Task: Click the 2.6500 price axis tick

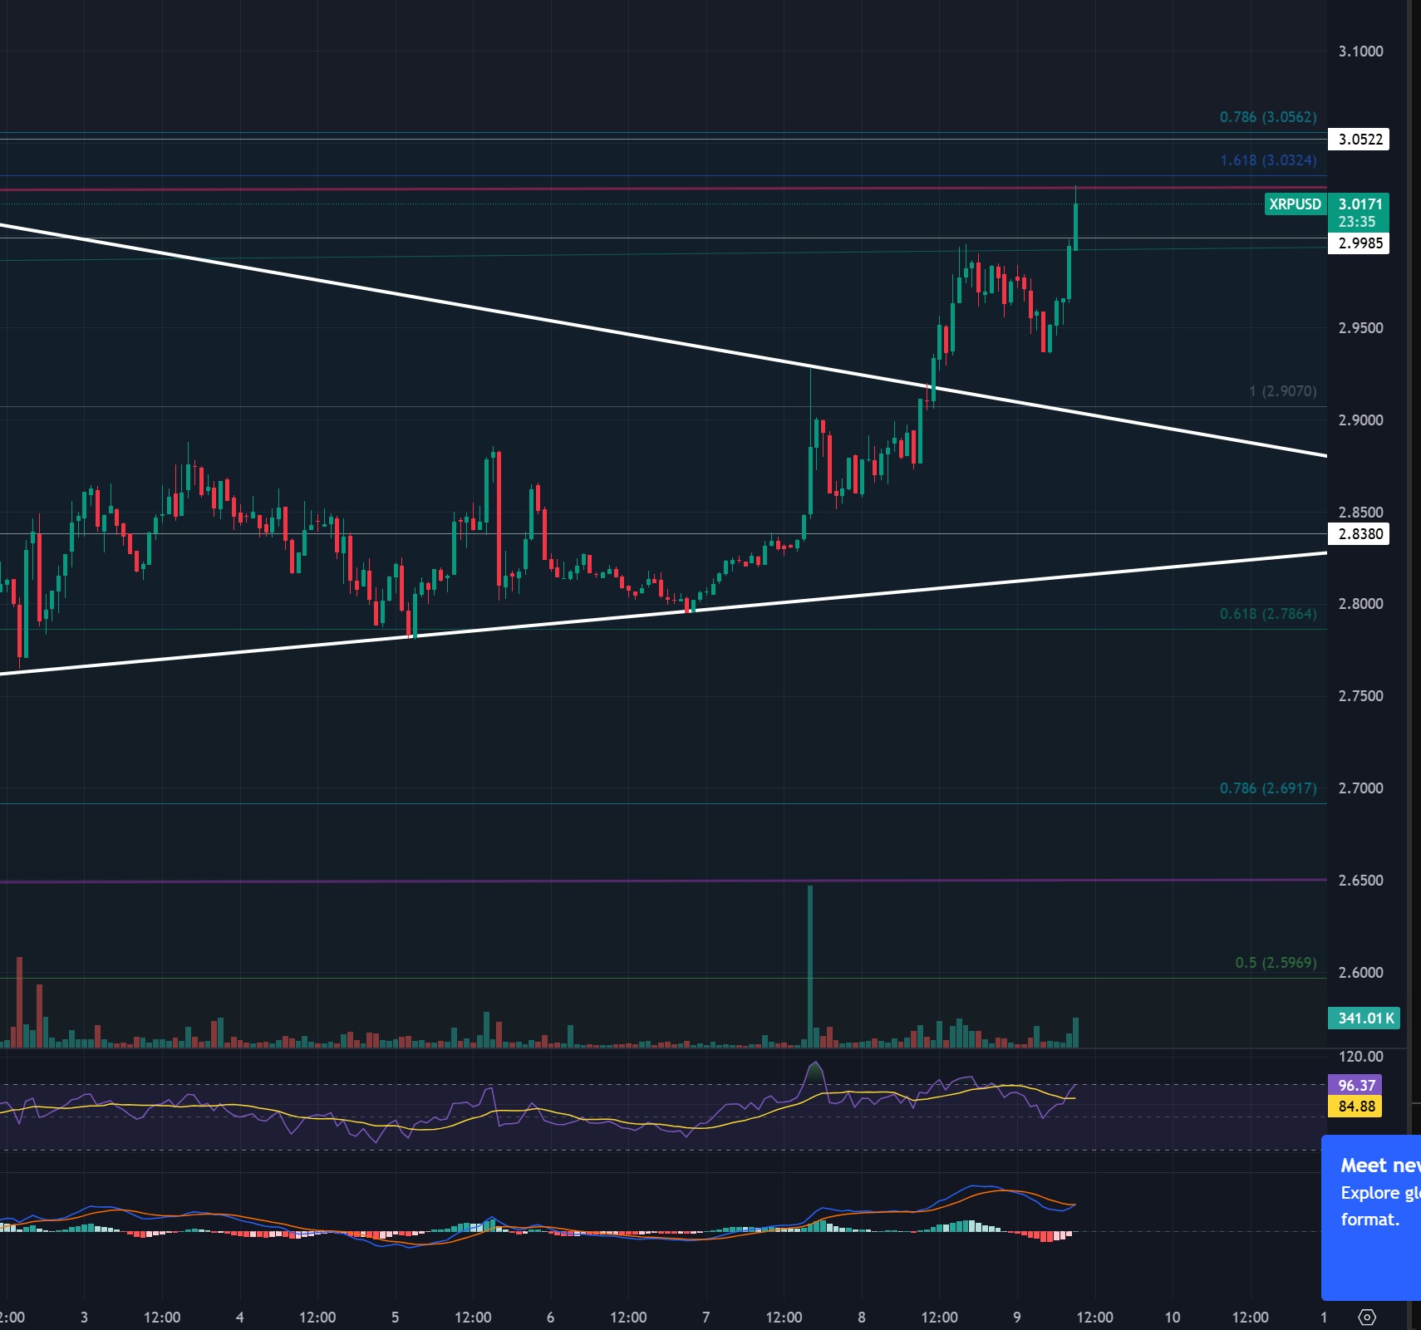Action: coord(1360,881)
